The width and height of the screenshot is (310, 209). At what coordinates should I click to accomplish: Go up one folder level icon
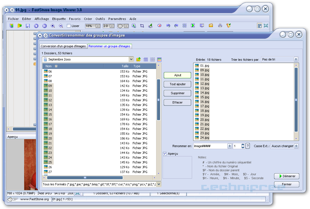point(138,59)
